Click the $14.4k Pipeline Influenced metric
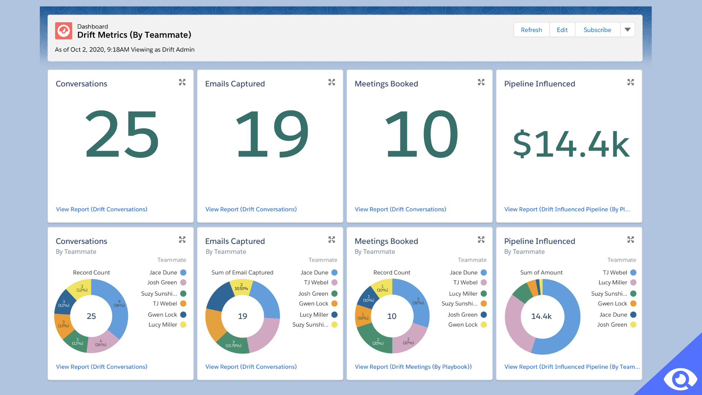The image size is (702, 395). (x=571, y=144)
